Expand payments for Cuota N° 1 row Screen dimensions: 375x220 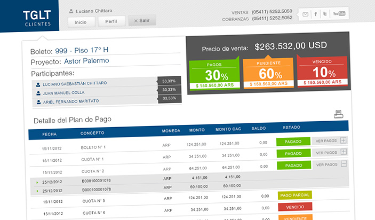(344, 153)
